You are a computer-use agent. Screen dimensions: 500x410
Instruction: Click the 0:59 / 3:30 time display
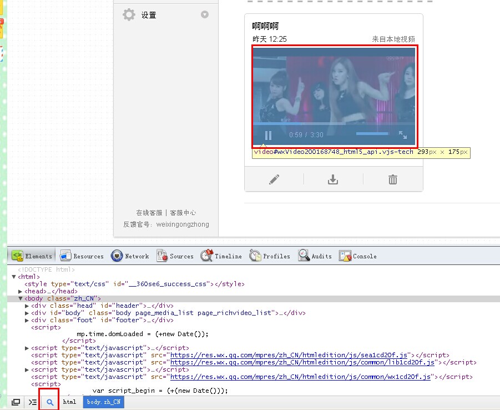(306, 135)
